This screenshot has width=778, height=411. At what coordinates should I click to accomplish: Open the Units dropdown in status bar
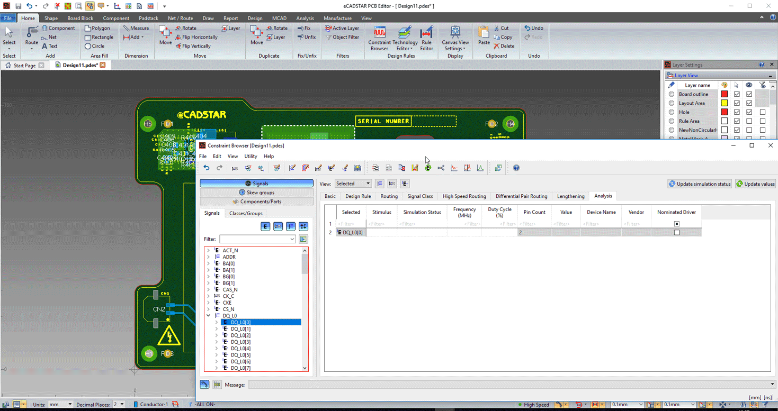pyautogui.click(x=60, y=405)
